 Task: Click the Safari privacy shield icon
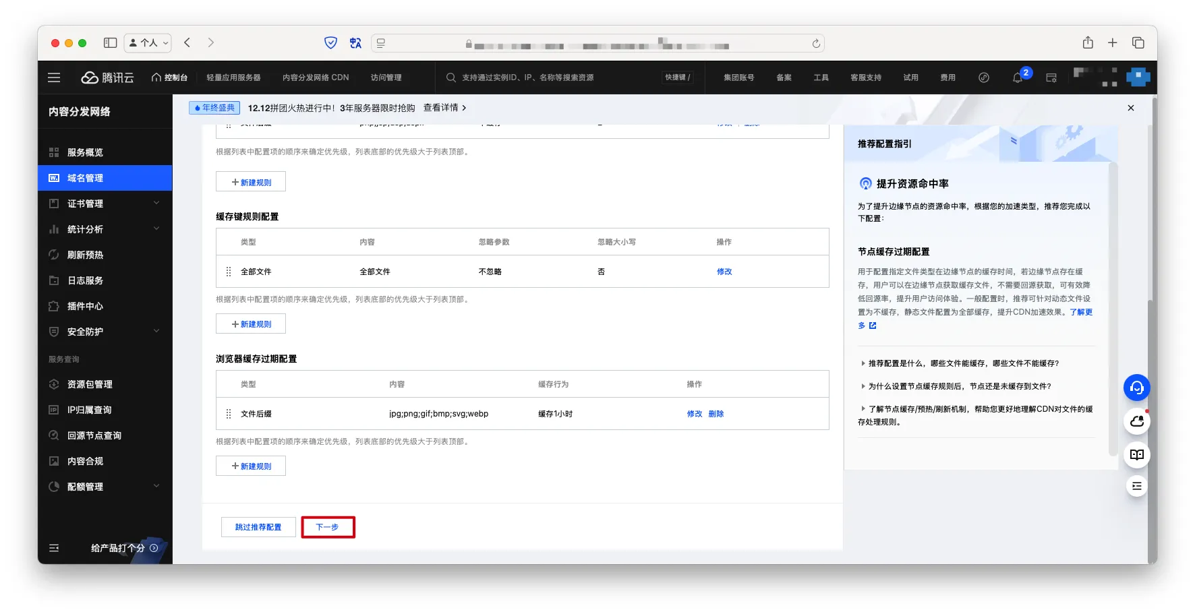tap(330, 43)
